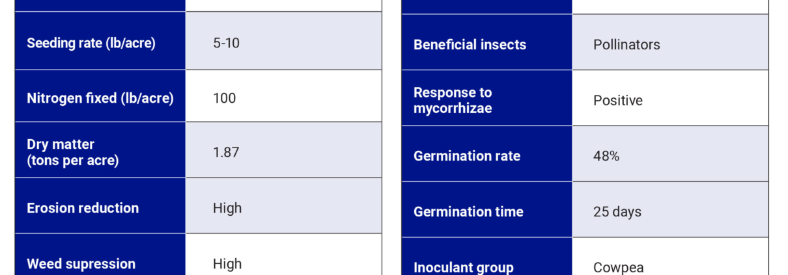Click the 'Seeding rate (lb/acre)' label cell
Image resolution: width=788 pixels, height=275 pixels.
91,44
